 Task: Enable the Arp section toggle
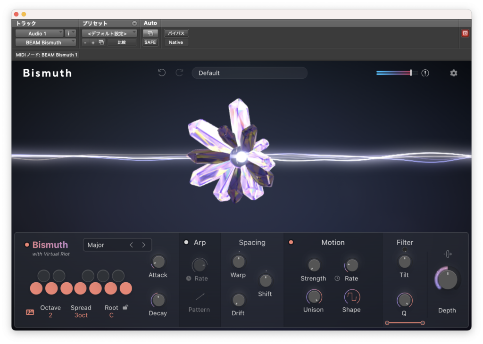coord(186,243)
